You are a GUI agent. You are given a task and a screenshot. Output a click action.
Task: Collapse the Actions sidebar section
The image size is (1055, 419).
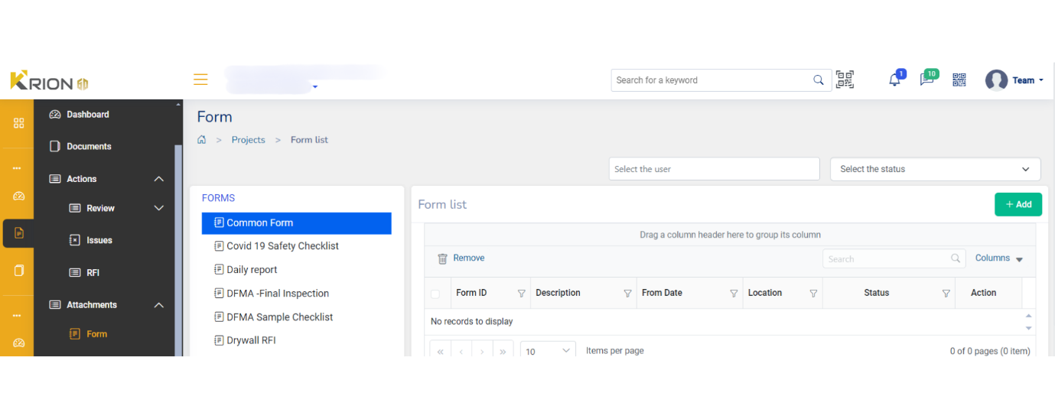159,179
